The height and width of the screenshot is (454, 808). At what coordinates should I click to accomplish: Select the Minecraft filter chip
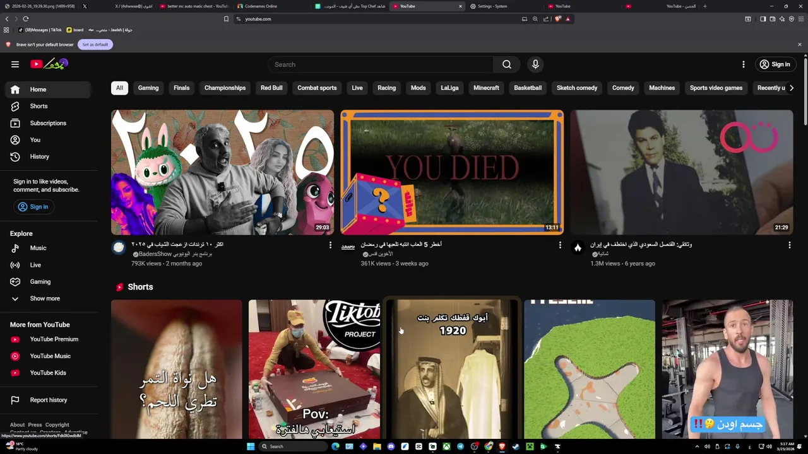click(486, 88)
